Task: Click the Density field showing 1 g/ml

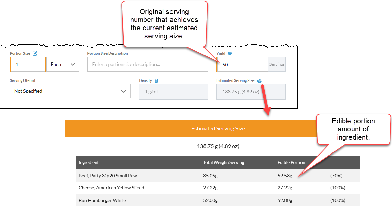Action: (173, 91)
